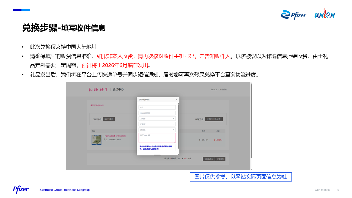Viewport: 352px width, 198px height.
Task: Click the Confidential footer label
Action: pos(323,190)
